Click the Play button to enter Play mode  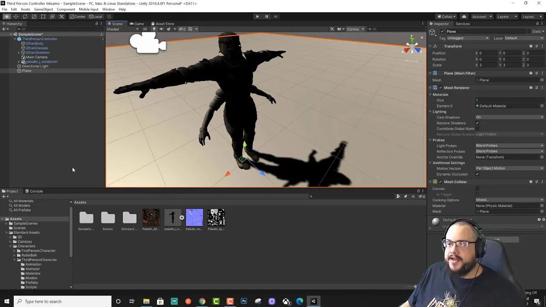pyautogui.click(x=257, y=16)
